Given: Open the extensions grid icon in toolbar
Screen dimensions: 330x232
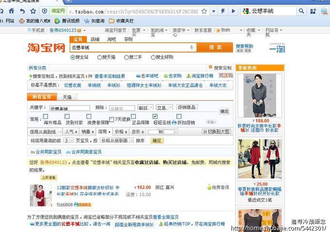Looking at the screenshot, I should (x=313, y=11).
